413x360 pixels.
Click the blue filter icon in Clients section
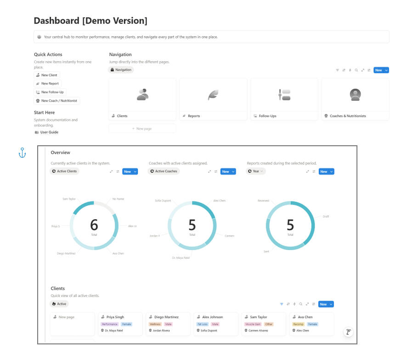pos(282,304)
